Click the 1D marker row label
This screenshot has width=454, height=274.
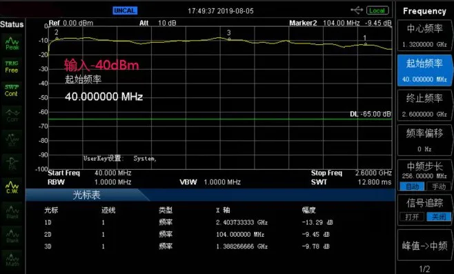click(48, 222)
